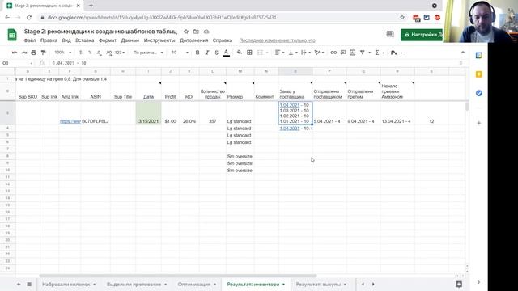
Task: Open the functions sigma icon
Action: pyautogui.click(x=377, y=53)
